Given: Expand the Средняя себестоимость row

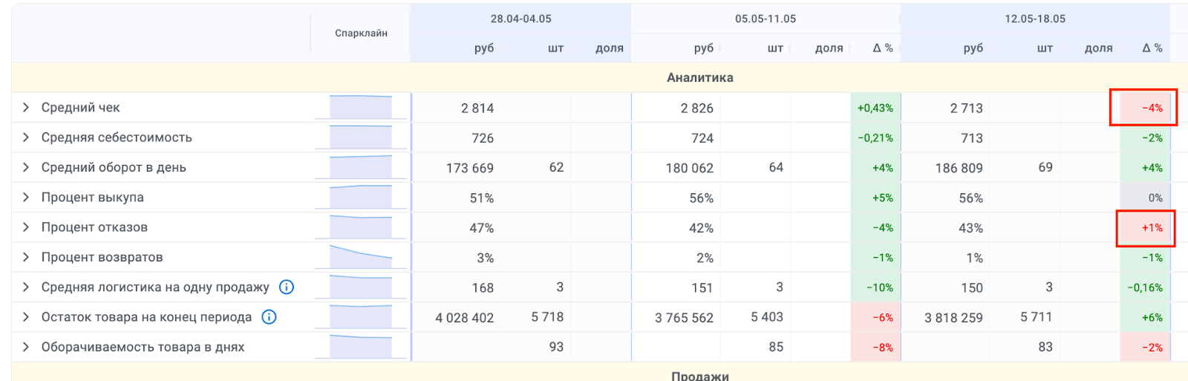Looking at the screenshot, I should tap(26, 137).
